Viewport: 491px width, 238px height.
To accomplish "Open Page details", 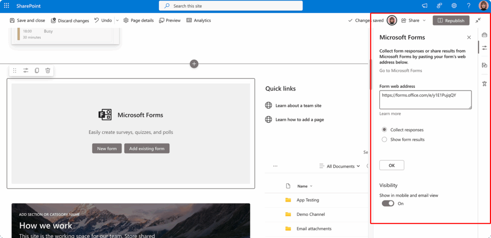I will (139, 20).
